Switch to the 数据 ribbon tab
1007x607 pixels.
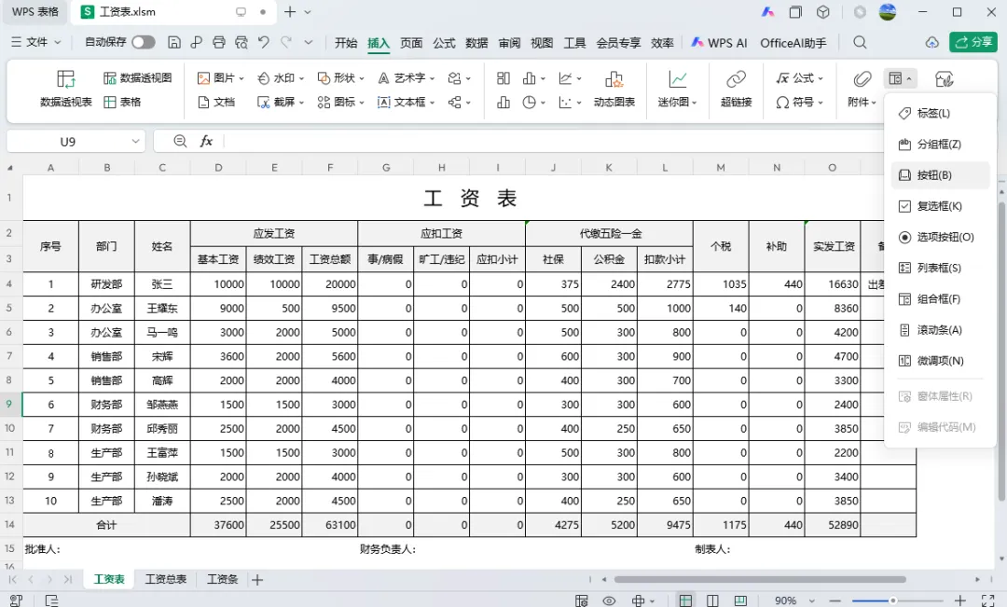pyautogui.click(x=476, y=42)
